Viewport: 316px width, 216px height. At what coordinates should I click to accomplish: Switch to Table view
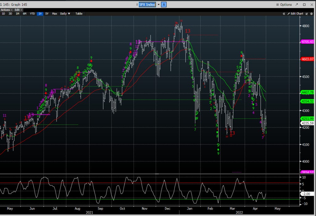[79, 14]
